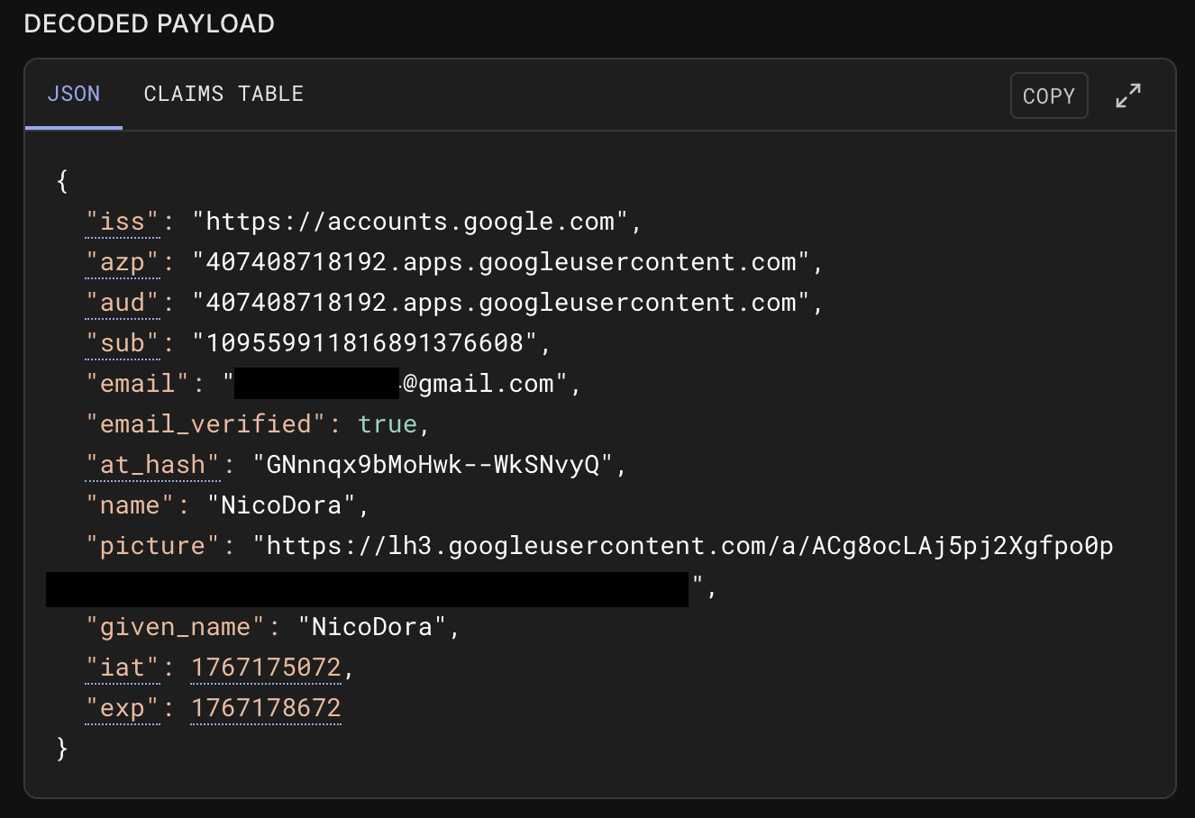This screenshot has width=1195, height=818.
Task: Click the iat timestamp 1767175072
Action: [x=265, y=667]
